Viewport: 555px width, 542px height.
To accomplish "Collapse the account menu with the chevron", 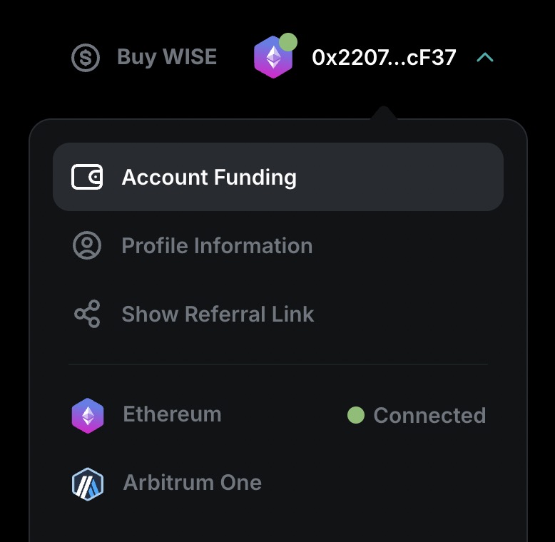I will [485, 57].
